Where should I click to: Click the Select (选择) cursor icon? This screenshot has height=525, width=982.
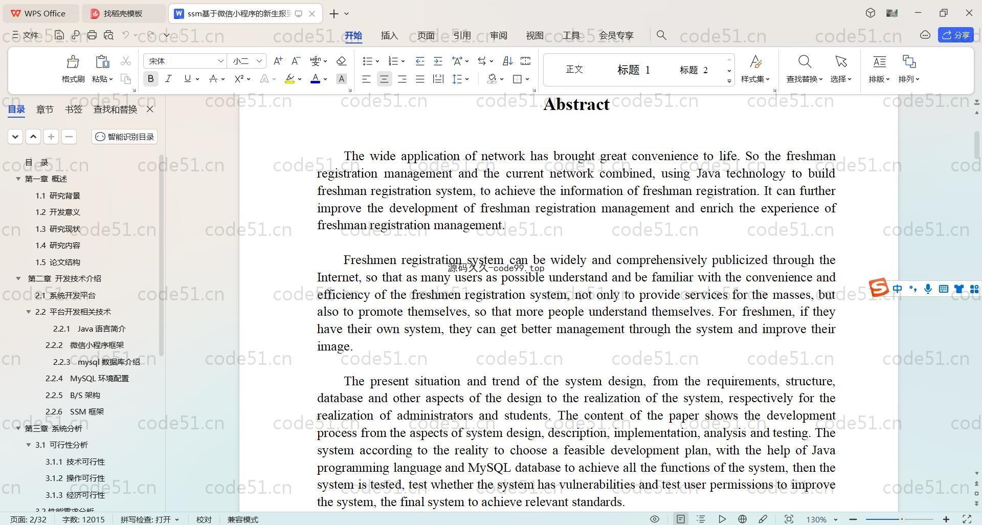pyautogui.click(x=841, y=62)
